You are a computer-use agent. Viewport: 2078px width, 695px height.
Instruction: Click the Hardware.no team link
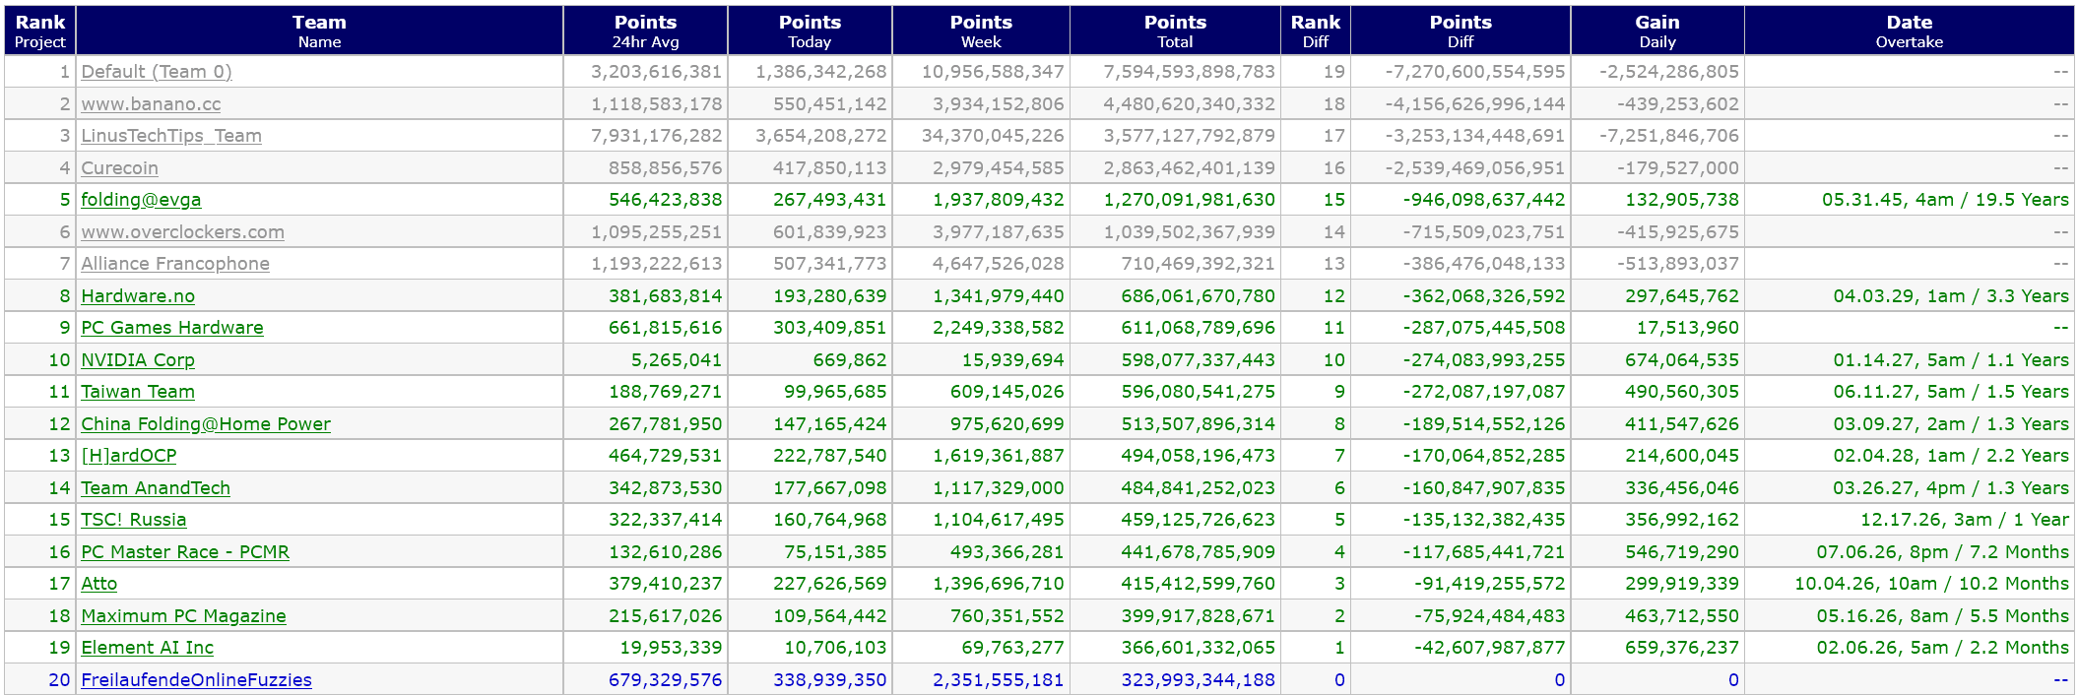138,296
